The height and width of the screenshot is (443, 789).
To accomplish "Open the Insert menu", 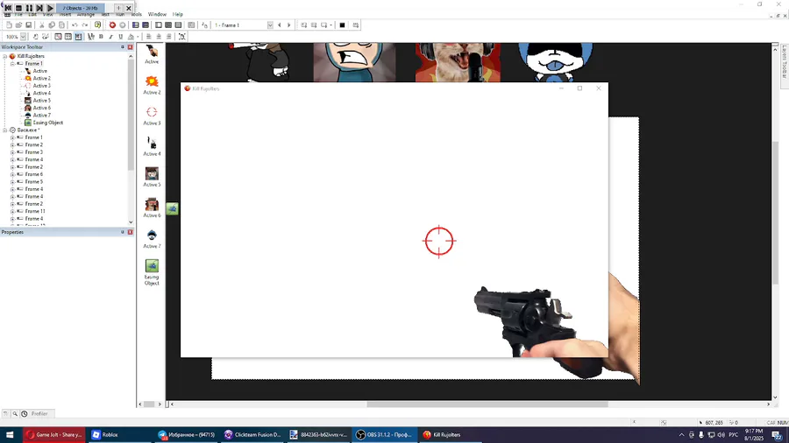I will [x=66, y=15].
